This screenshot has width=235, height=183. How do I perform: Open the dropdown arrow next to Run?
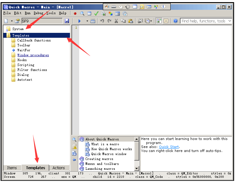[87, 21]
